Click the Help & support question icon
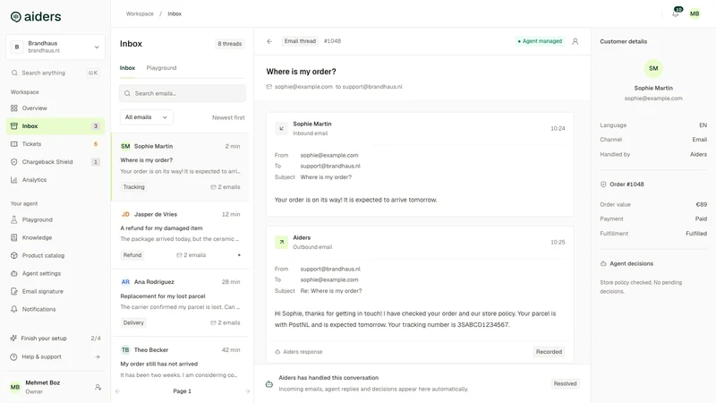 tap(13, 356)
